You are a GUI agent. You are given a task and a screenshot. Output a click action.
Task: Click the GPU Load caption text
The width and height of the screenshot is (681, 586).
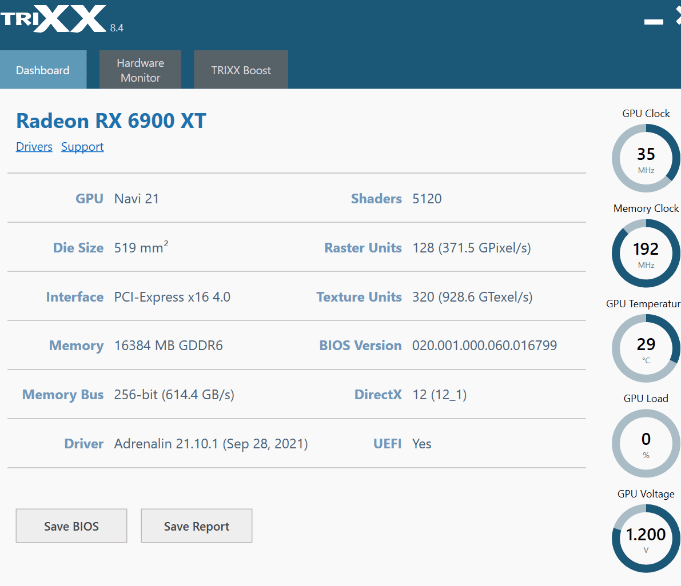(x=646, y=399)
